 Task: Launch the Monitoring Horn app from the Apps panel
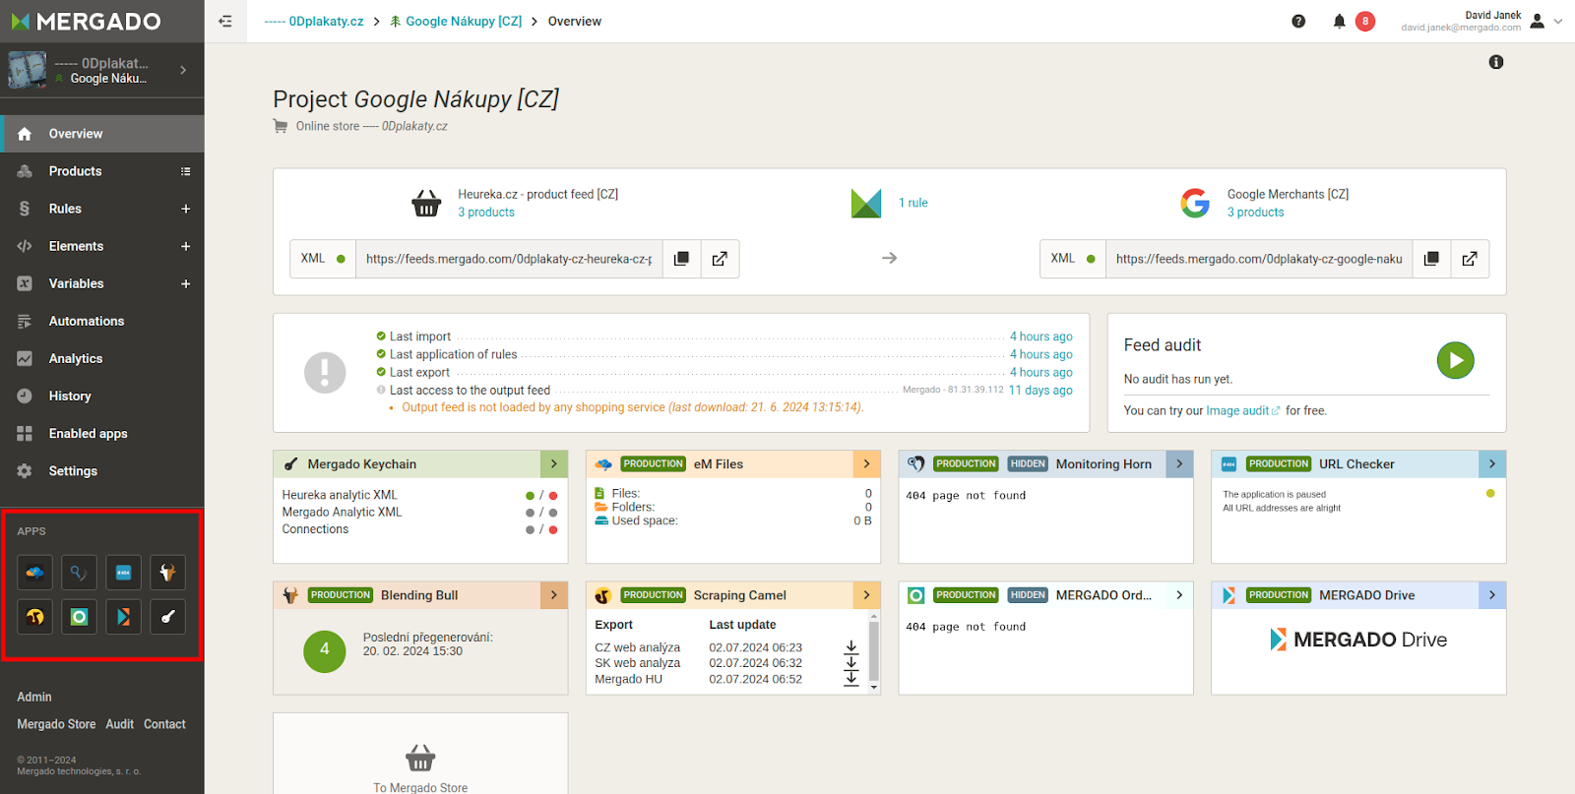80,573
